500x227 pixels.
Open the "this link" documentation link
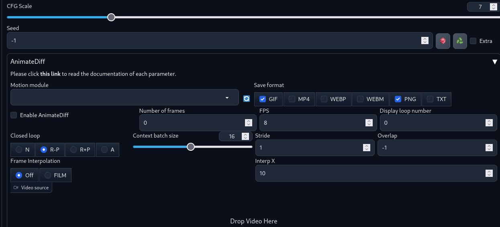click(x=50, y=74)
